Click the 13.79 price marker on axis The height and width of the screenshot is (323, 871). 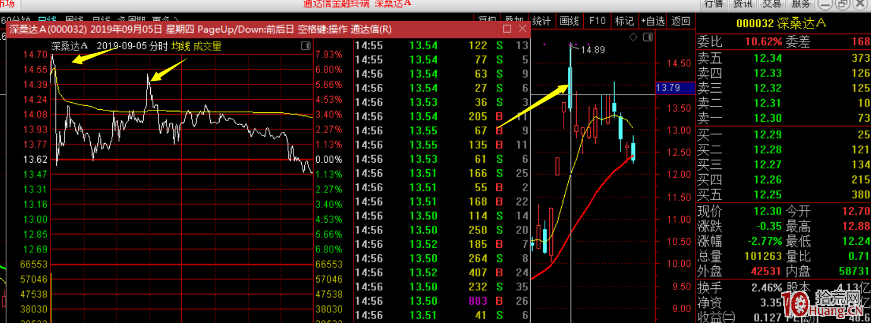pyautogui.click(x=668, y=88)
